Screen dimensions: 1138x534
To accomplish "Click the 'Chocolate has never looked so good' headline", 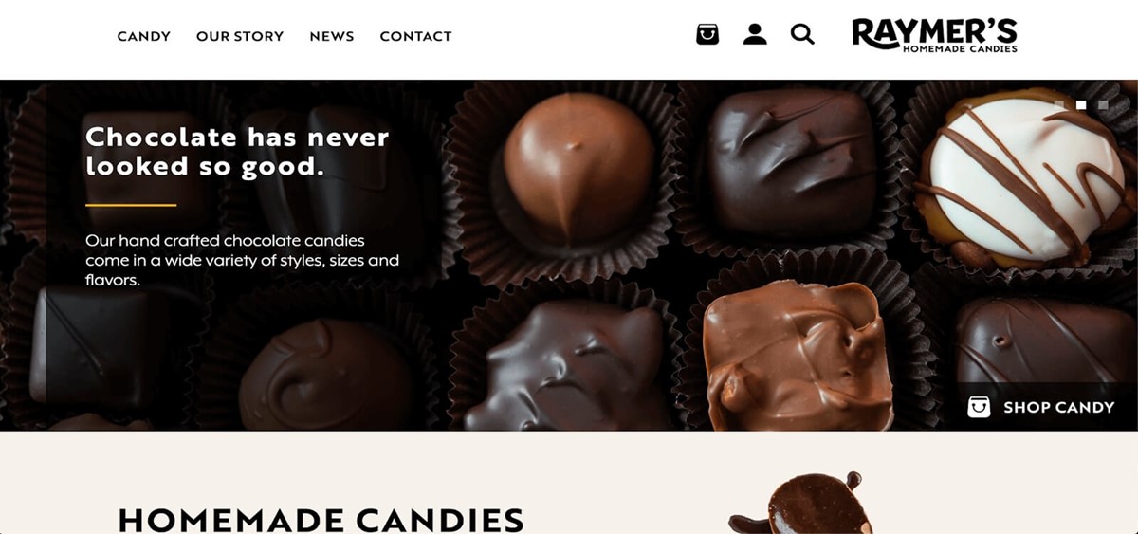I will (x=237, y=151).
